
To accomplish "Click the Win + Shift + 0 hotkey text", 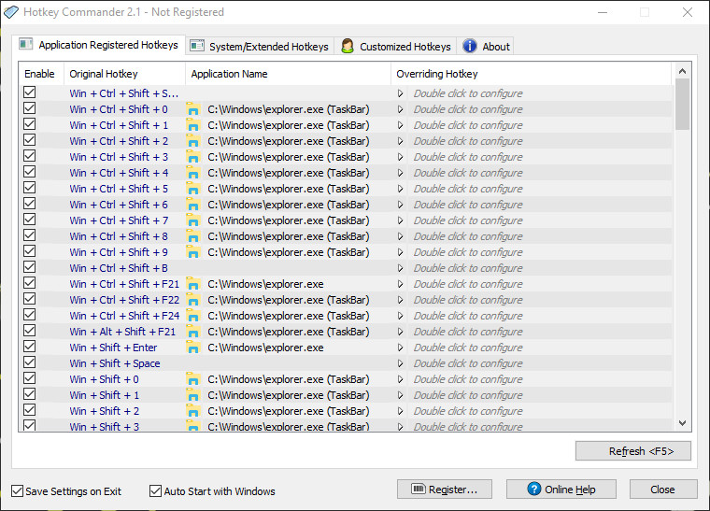I will [104, 379].
